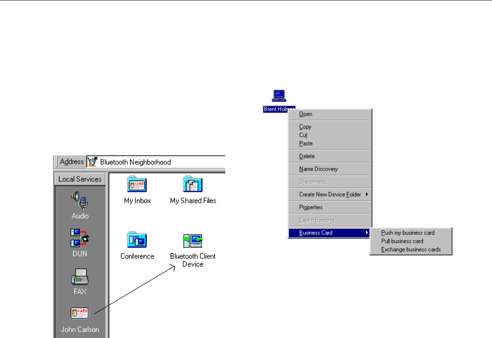Click the DUN local service icon

point(80,238)
